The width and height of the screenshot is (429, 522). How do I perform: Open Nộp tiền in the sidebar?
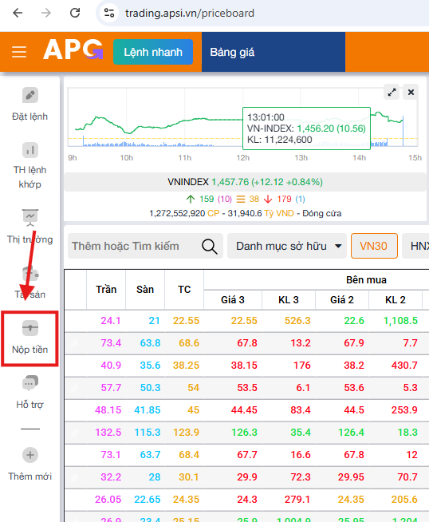click(30, 338)
